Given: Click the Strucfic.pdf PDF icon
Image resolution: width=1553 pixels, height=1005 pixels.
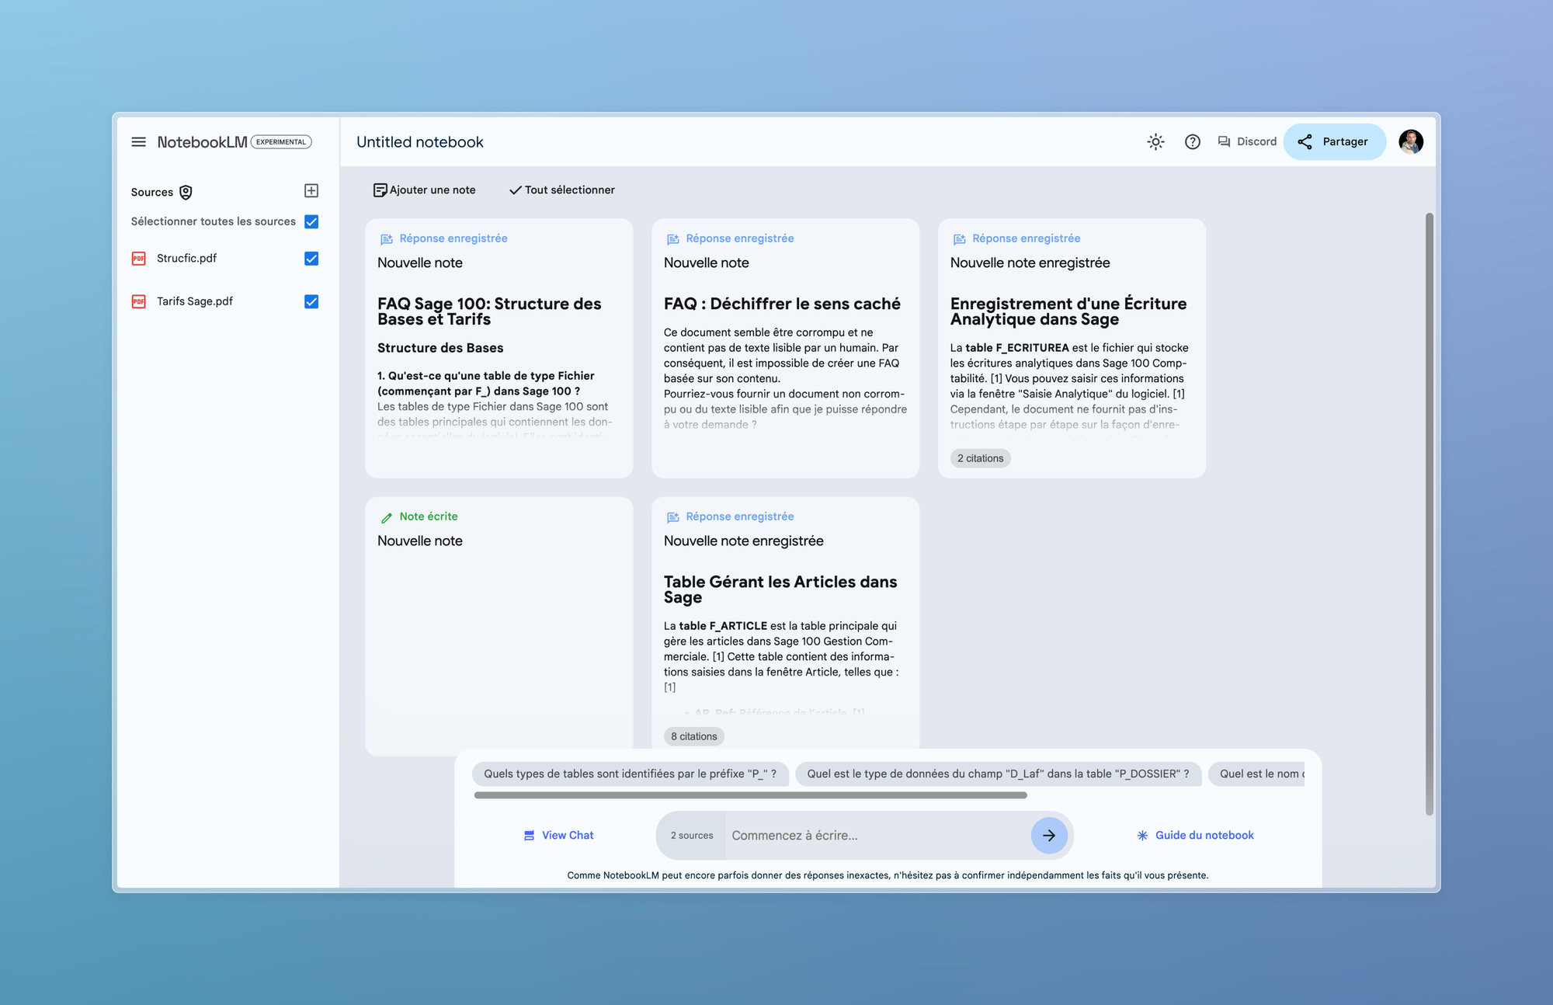Looking at the screenshot, I should [139, 259].
